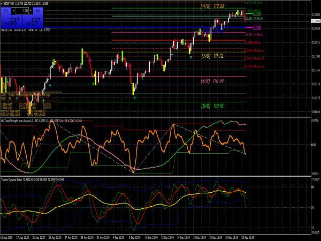This screenshot has height=241, width=321.
Task: Click the 109.840 price scale value
Action: click(316, 112)
